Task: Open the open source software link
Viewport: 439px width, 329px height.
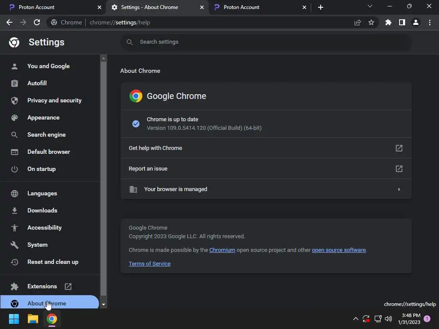Action: click(339, 250)
